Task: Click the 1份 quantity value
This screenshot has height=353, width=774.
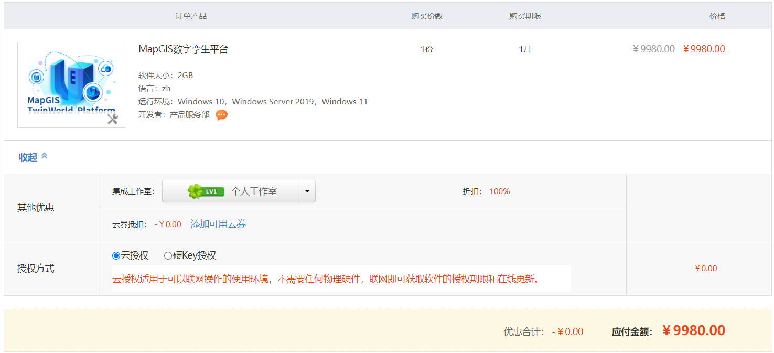Action: tap(427, 49)
